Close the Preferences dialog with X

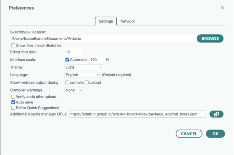click(x=222, y=8)
